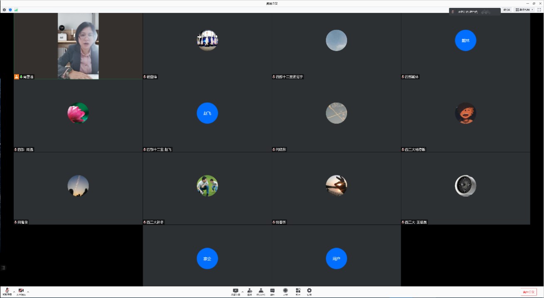Turn on the camera video
The height and width of the screenshot is (298, 544).
point(21,291)
